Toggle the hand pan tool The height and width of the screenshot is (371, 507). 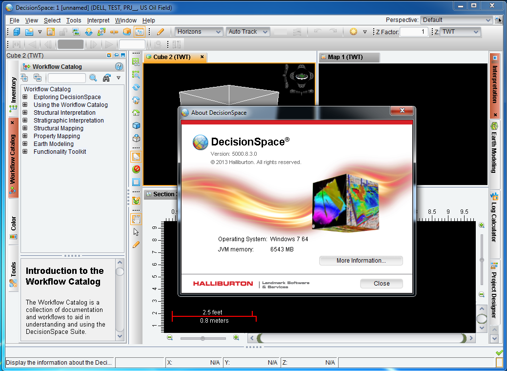pos(136,219)
